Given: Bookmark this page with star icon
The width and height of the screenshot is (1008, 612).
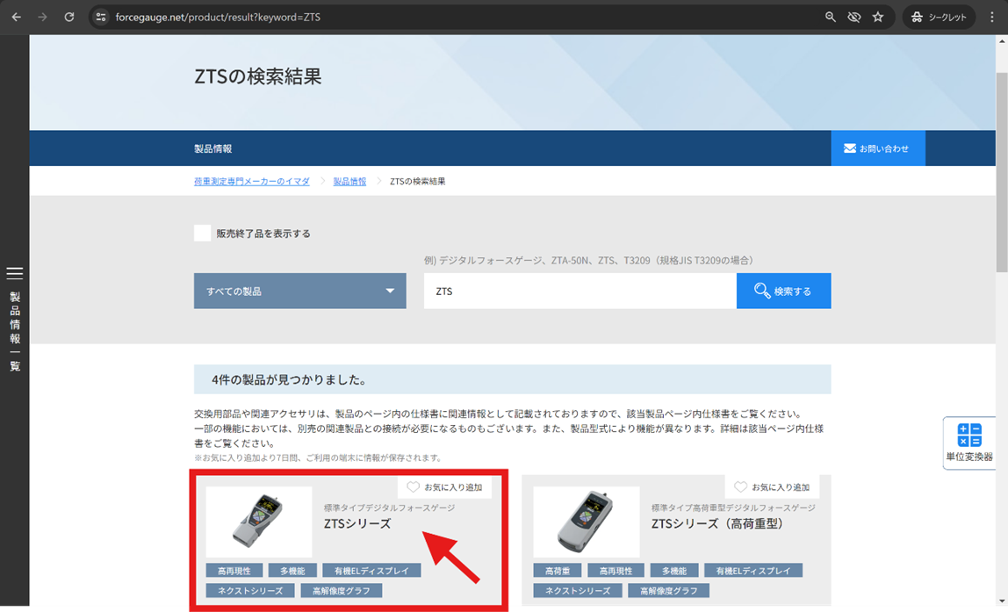Looking at the screenshot, I should (877, 17).
